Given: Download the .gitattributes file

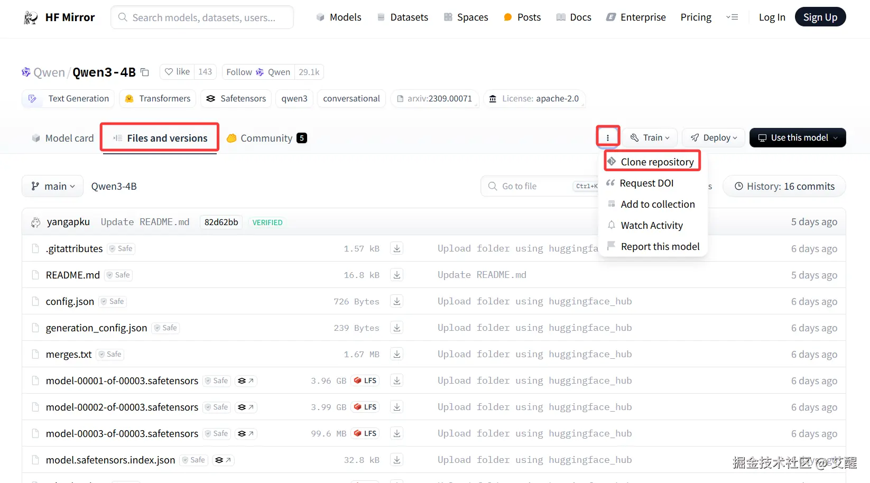Looking at the screenshot, I should coord(397,248).
